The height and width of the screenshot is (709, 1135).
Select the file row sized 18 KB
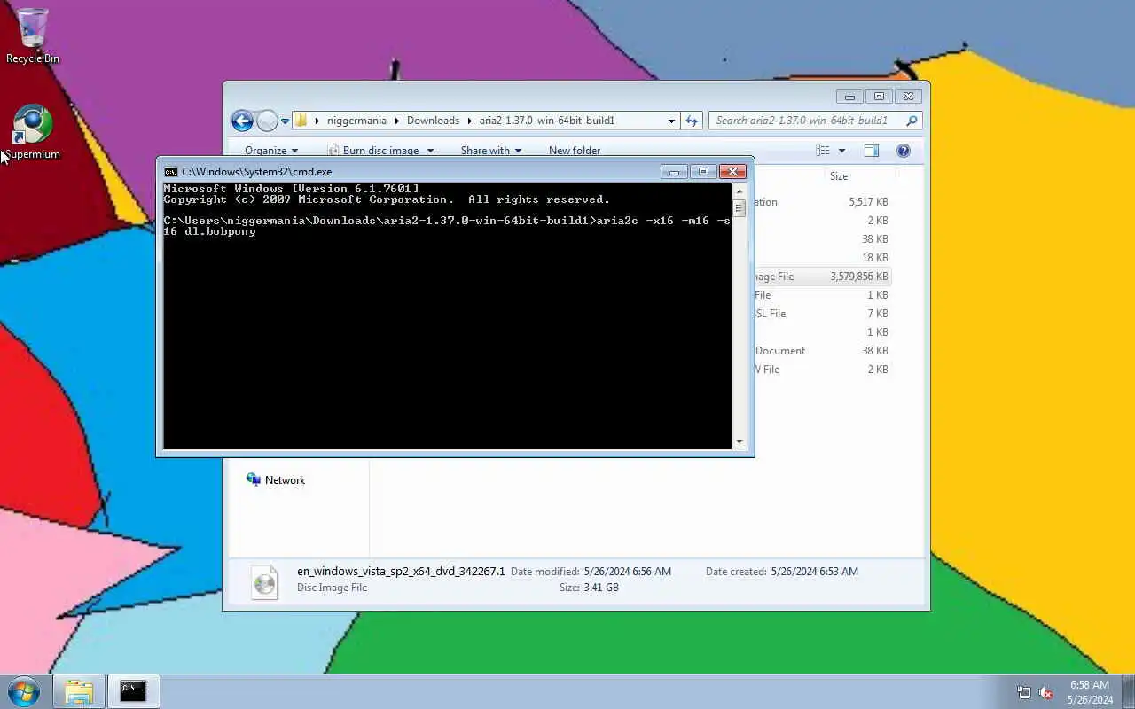[x=822, y=258]
